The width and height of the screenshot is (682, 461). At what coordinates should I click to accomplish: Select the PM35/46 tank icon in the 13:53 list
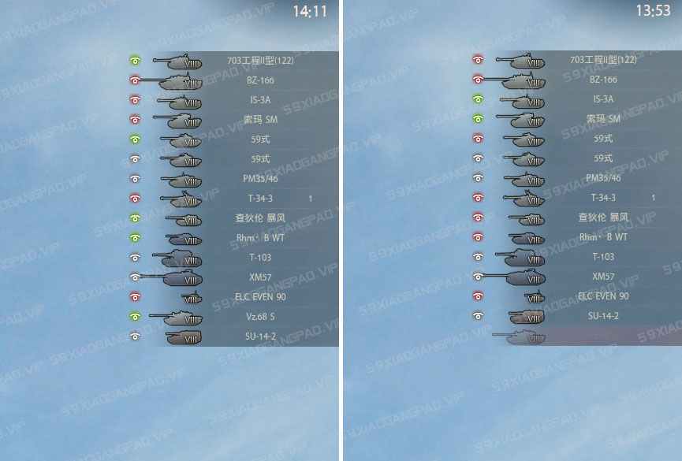pos(524,179)
